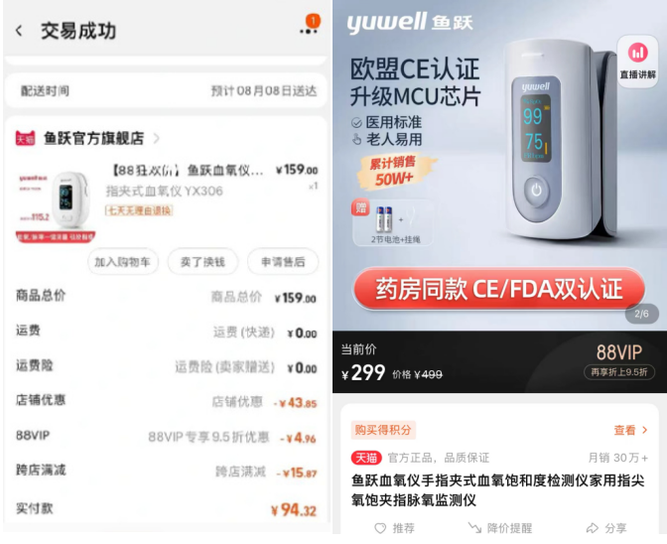Tap the 购买得积分 label
Image resolution: width=667 pixels, height=544 pixels.
point(382,430)
